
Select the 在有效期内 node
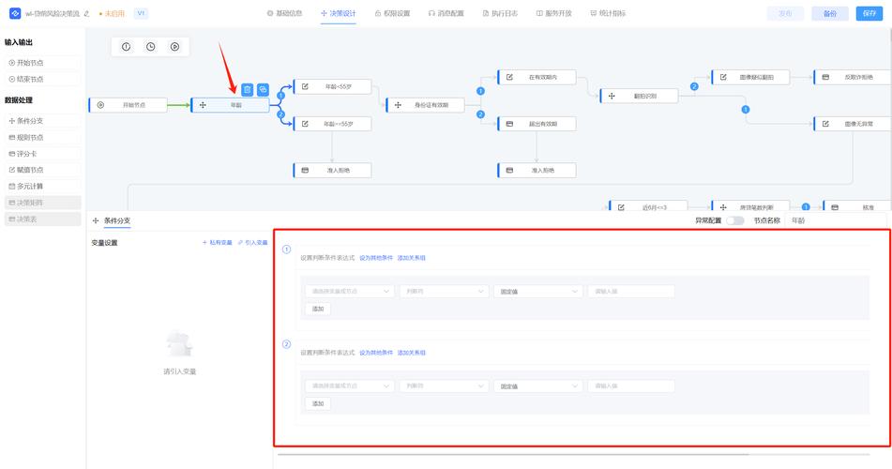point(537,77)
